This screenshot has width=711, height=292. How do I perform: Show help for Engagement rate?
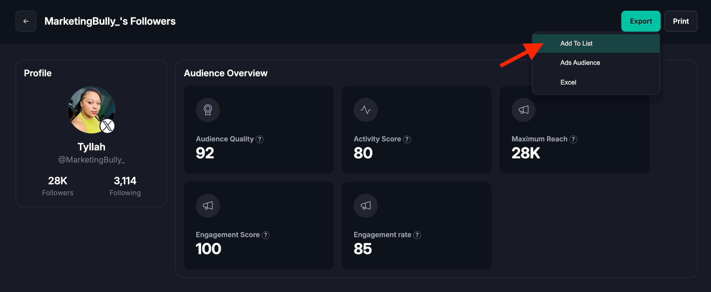pyautogui.click(x=417, y=235)
